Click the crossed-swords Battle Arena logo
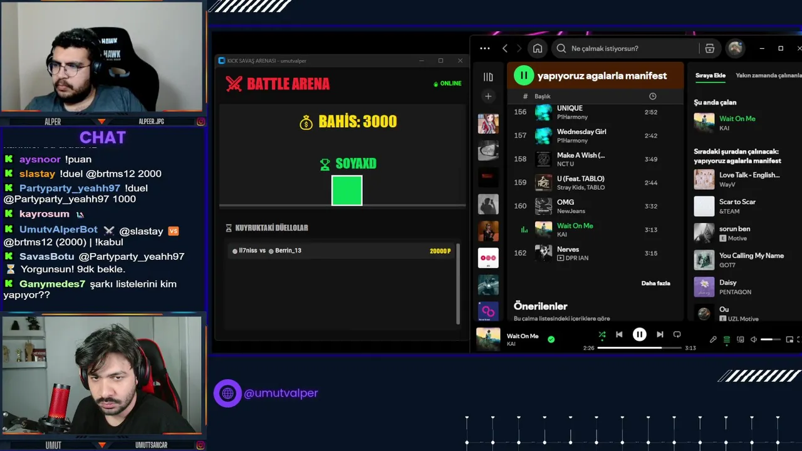This screenshot has width=802, height=451. (x=234, y=84)
